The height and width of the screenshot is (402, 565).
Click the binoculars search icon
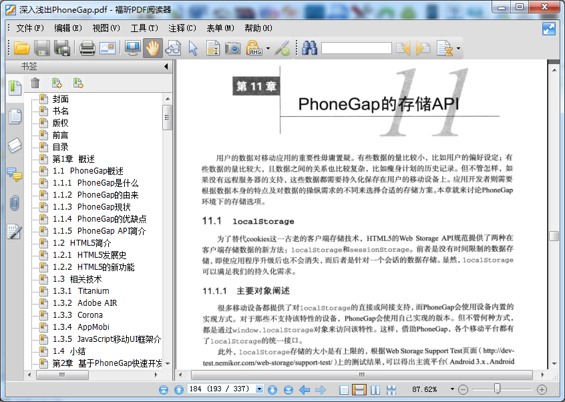coord(309,48)
